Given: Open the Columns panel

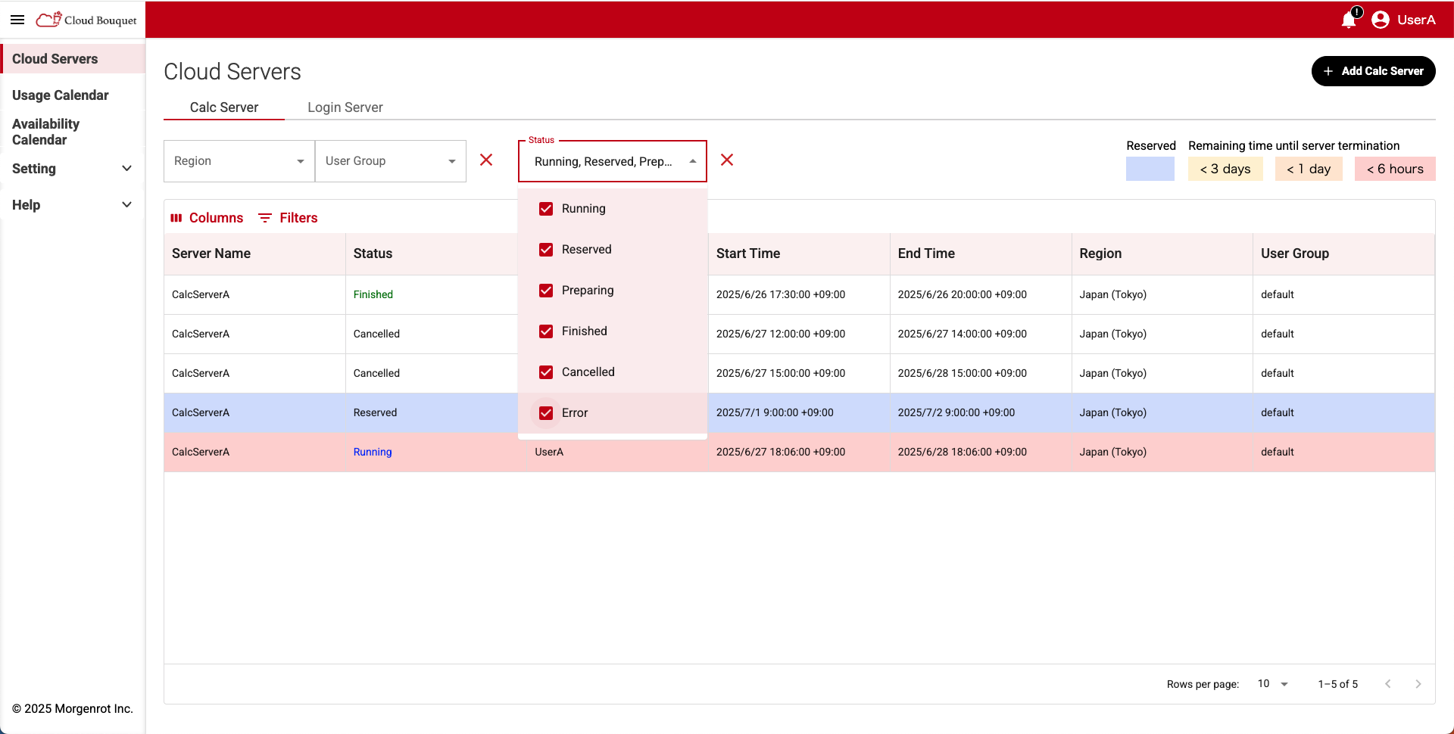Looking at the screenshot, I should coord(206,218).
